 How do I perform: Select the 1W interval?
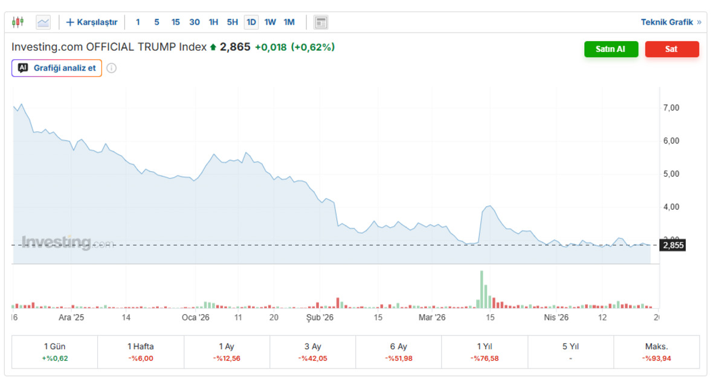270,22
